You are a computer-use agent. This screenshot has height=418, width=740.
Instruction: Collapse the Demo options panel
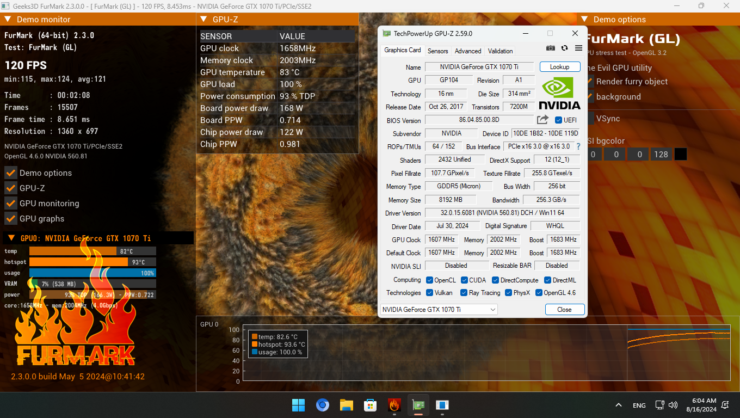[x=584, y=20]
